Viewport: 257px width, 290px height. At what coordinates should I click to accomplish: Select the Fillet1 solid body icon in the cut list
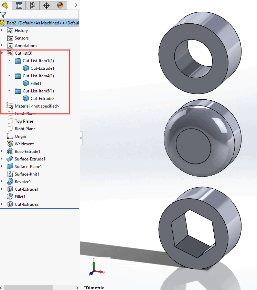(26, 83)
